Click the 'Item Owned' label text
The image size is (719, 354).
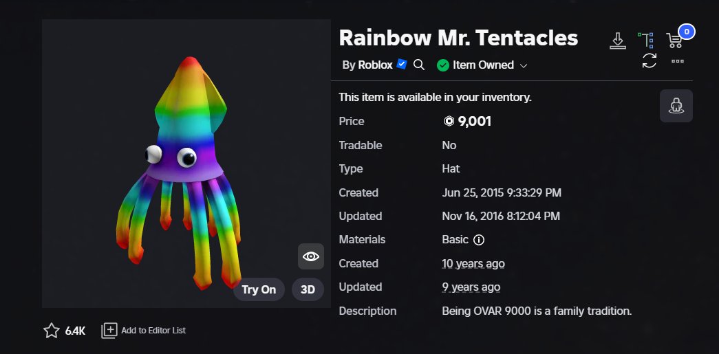pyautogui.click(x=483, y=65)
